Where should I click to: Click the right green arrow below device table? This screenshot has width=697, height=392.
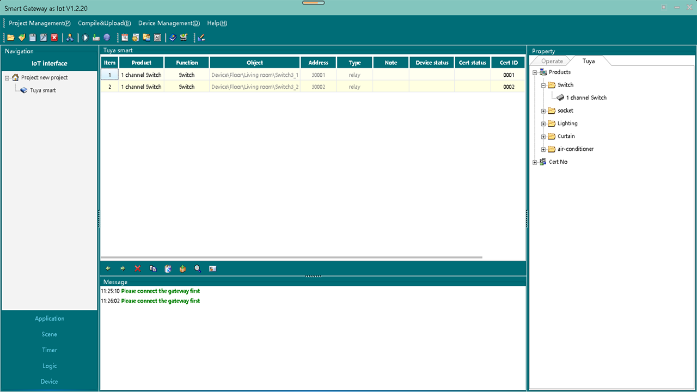coord(123,268)
